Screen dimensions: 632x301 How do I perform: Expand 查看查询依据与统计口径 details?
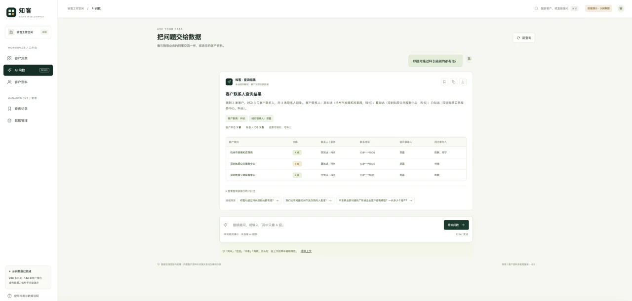pos(240,191)
